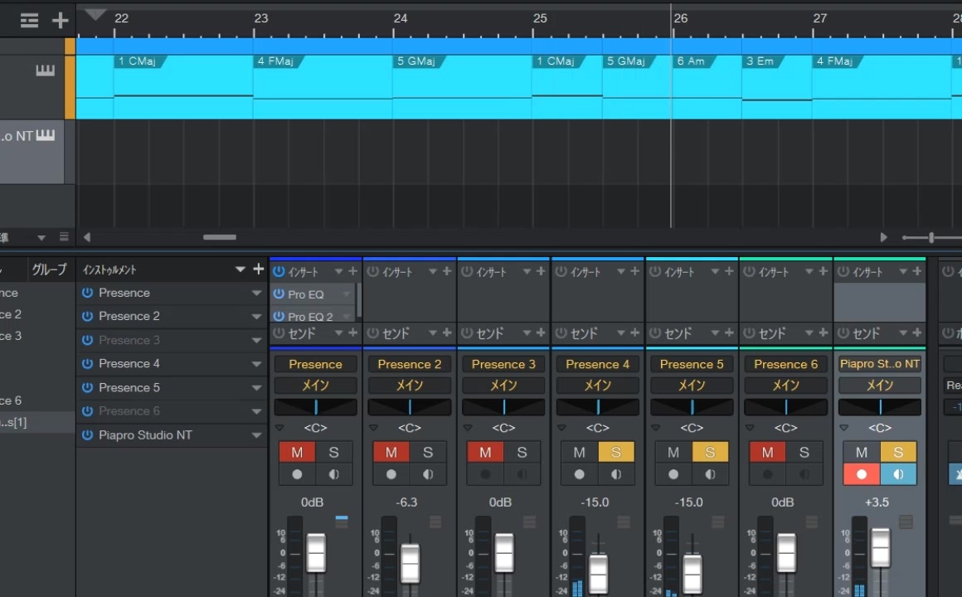Image resolution: width=962 pixels, height=597 pixels.
Task: Toggle power for the Presence 3 instrument
Action: coord(87,340)
